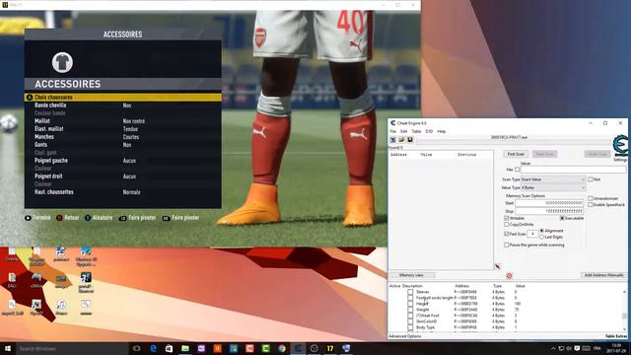
Task: Select the Alignment radio button
Action: point(541,231)
